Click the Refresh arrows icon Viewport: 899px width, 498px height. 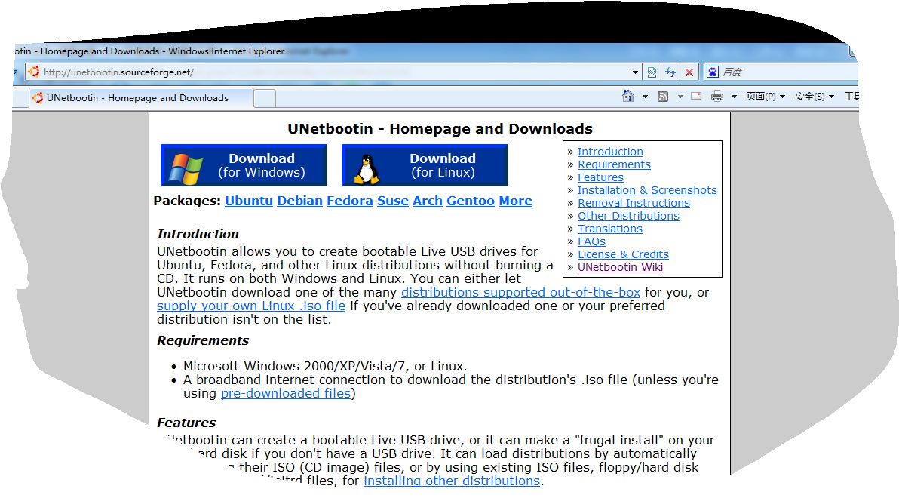point(670,72)
